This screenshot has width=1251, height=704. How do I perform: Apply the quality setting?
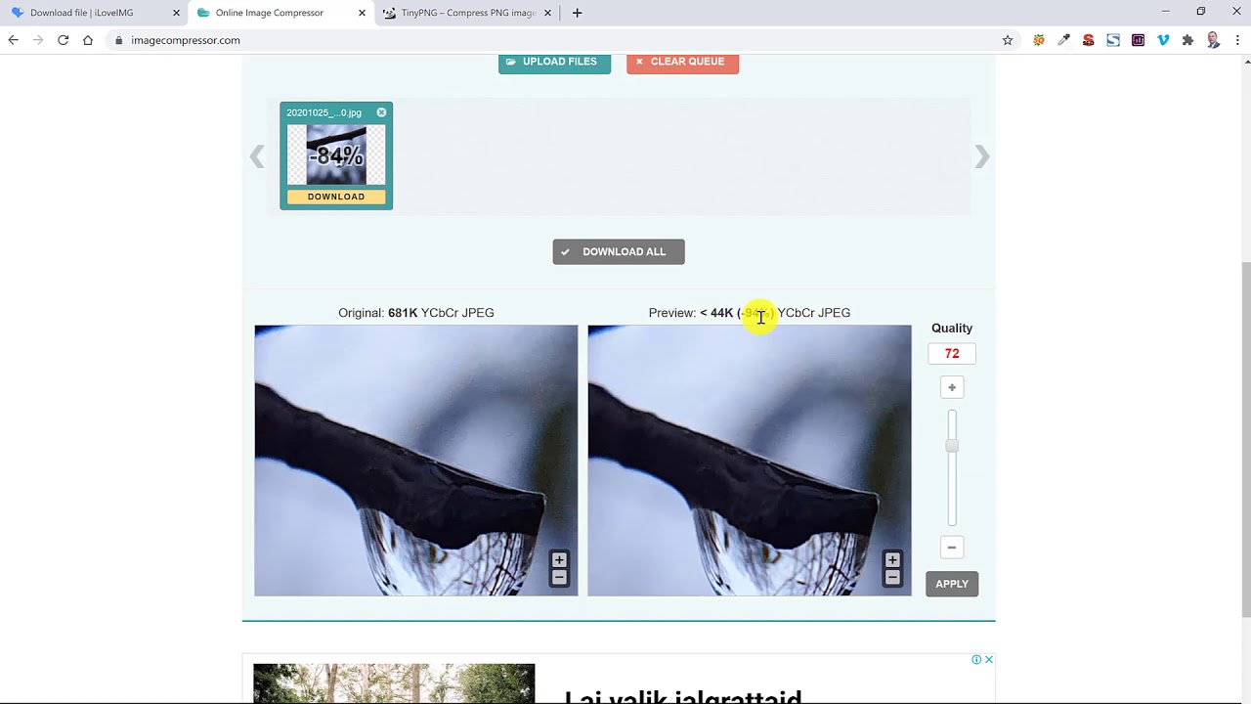pyautogui.click(x=952, y=584)
